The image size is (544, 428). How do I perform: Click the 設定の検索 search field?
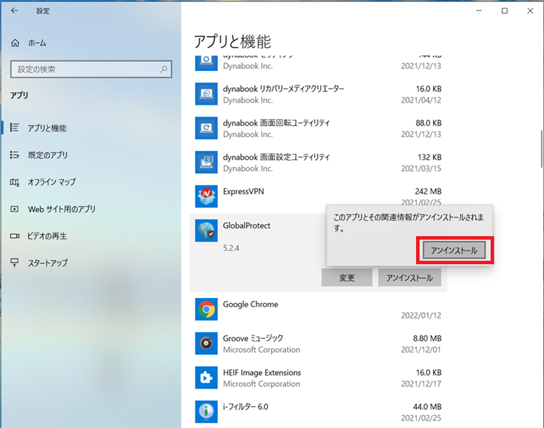(x=84, y=70)
